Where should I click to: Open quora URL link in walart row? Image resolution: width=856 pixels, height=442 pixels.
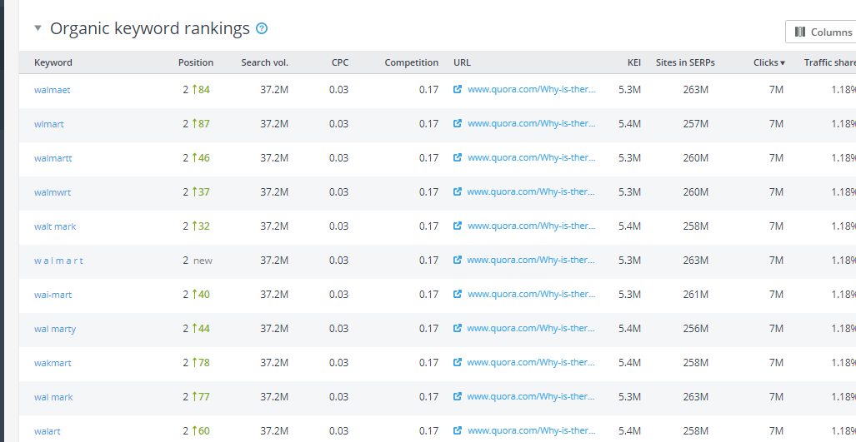pos(531,430)
